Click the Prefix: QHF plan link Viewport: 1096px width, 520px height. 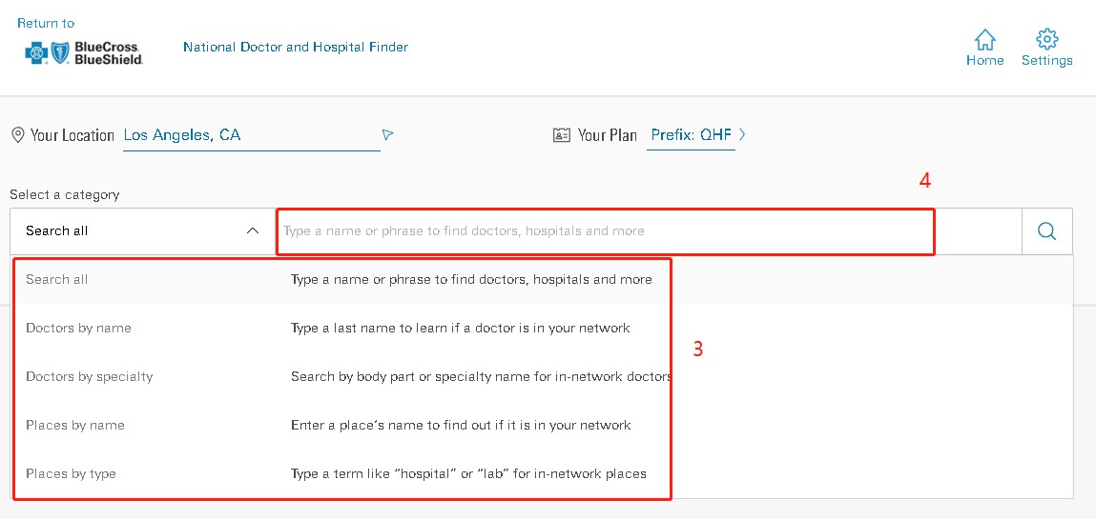pyautogui.click(x=692, y=134)
